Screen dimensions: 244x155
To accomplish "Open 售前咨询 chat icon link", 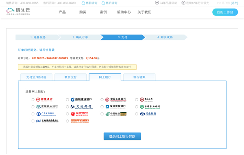I will 89,3.
